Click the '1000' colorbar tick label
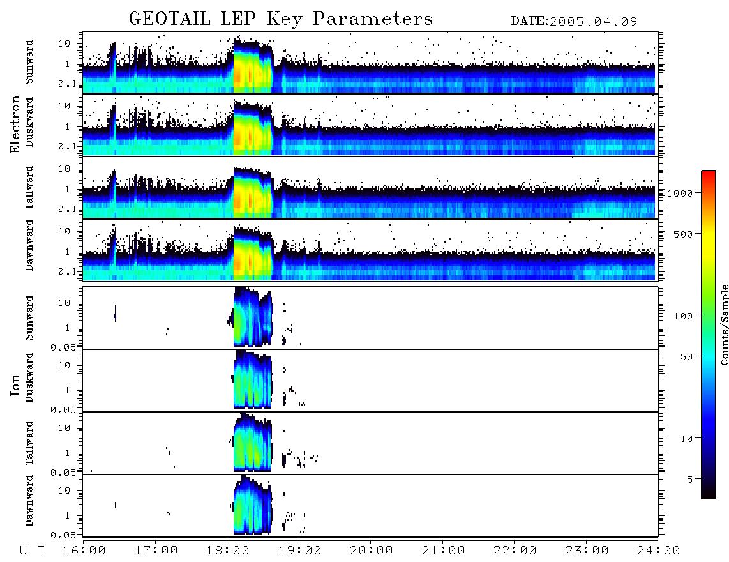729x562 pixels. point(680,193)
